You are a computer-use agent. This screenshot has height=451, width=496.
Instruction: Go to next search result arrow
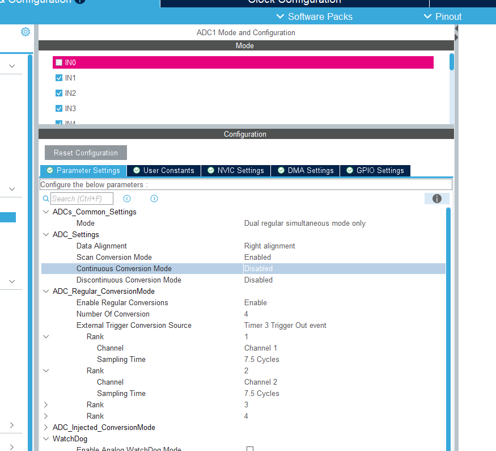point(154,199)
